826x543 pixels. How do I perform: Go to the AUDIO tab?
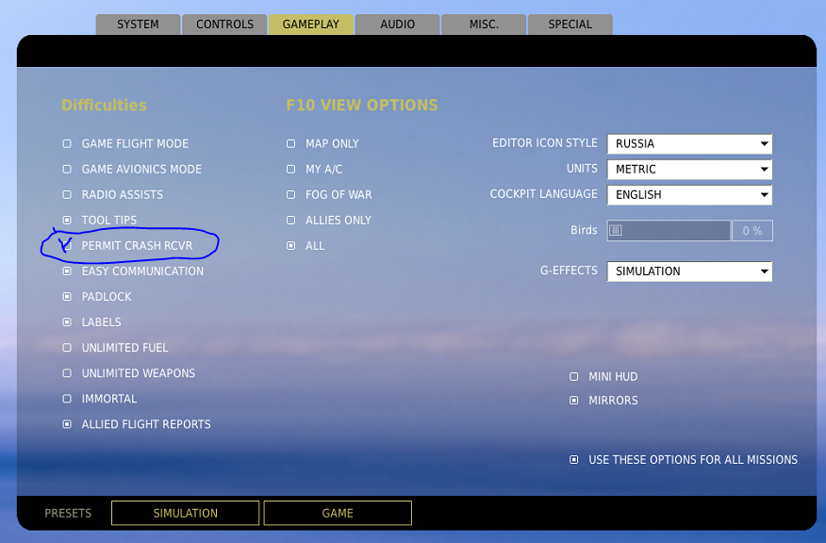pos(397,25)
